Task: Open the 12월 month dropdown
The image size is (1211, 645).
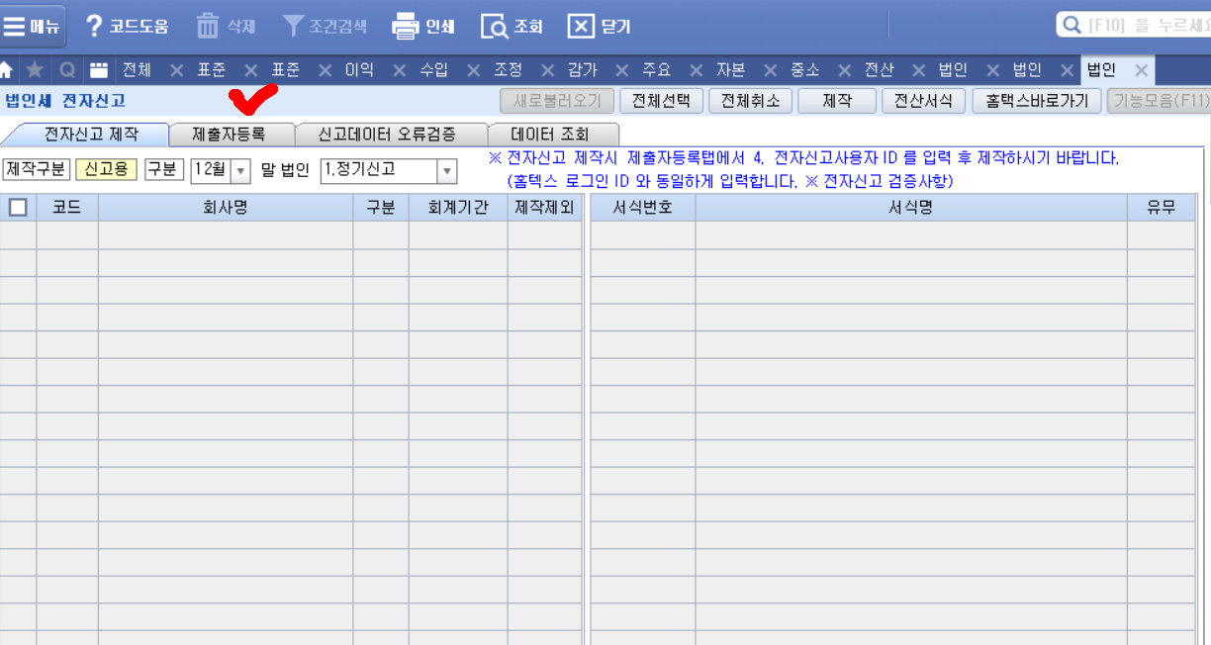Action: (x=240, y=170)
